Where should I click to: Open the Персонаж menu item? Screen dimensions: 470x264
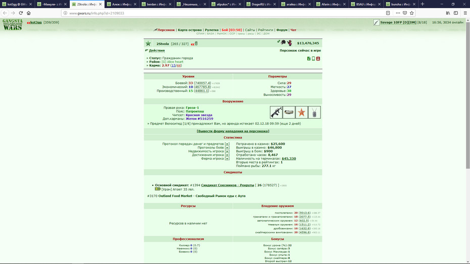[166, 30]
